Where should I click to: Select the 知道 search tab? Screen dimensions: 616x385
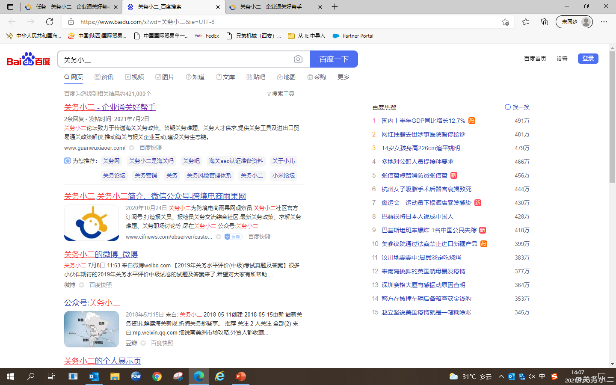[195, 77]
